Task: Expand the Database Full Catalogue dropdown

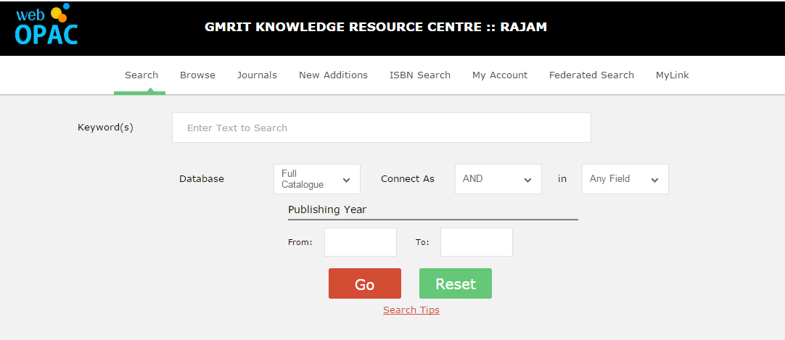Action: click(x=317, y=179)
